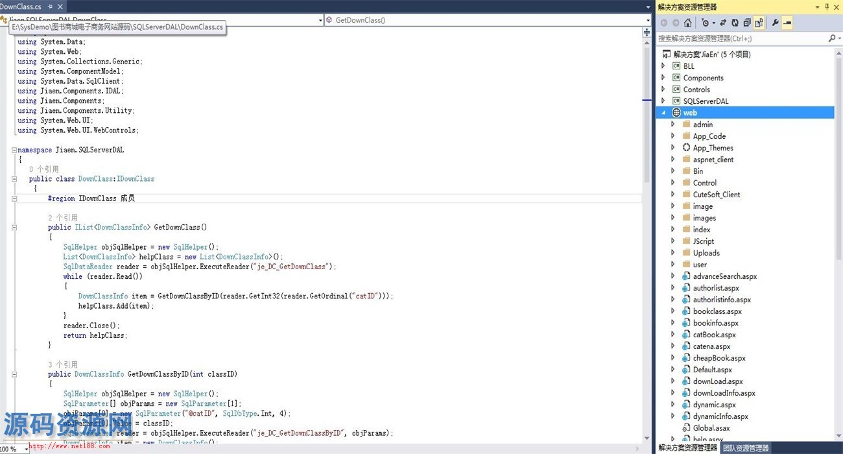The image size is (843, 454).
Task: Click the SQLServerDAL project icon
Action: coord(676,101)
